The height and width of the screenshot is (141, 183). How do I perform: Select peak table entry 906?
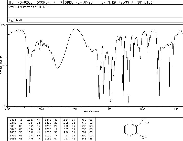tap(66, 132)
